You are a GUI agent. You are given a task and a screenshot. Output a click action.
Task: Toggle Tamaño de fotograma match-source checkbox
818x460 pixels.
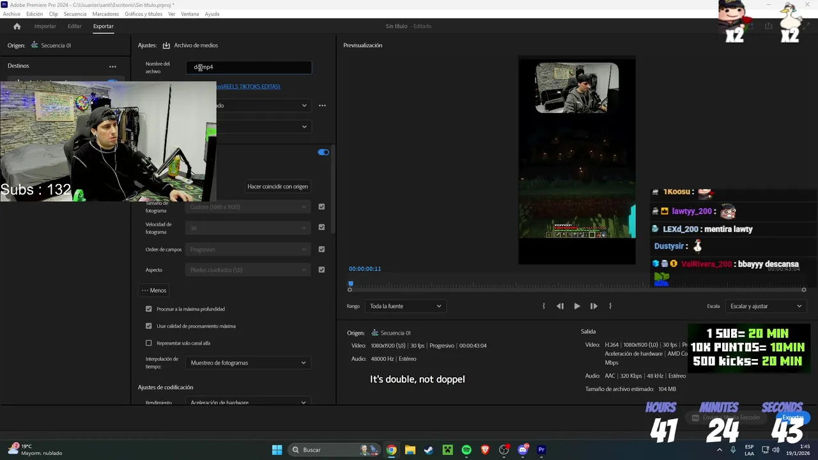point(321,207)
